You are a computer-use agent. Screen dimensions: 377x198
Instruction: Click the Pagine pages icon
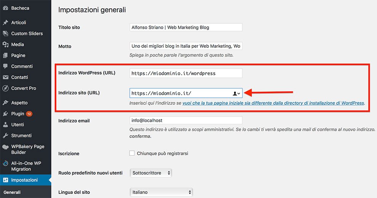[x=5, y=55]
